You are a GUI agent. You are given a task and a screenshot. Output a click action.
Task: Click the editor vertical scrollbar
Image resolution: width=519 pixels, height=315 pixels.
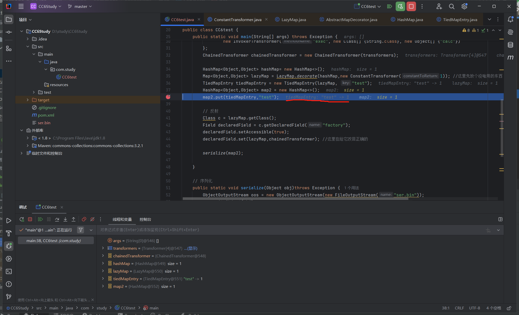[x=502, y=128]
